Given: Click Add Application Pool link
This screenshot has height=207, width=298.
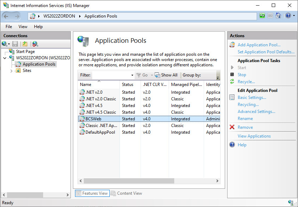Looking at the screenshot, I should click(x=259, y=45).
